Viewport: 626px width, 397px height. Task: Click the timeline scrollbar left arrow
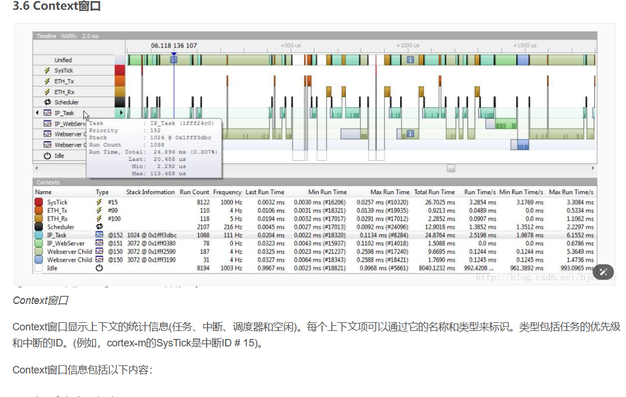(x=37, y=168)
